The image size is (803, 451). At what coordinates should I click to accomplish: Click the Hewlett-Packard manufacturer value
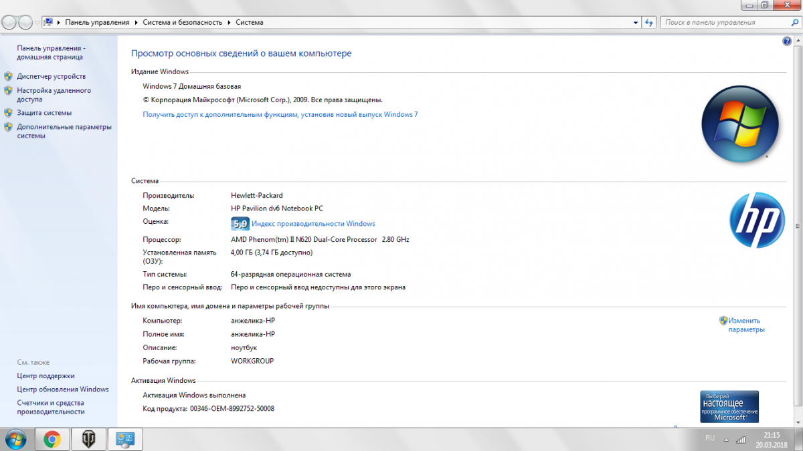pyautogui.click(x=257, y=195)
